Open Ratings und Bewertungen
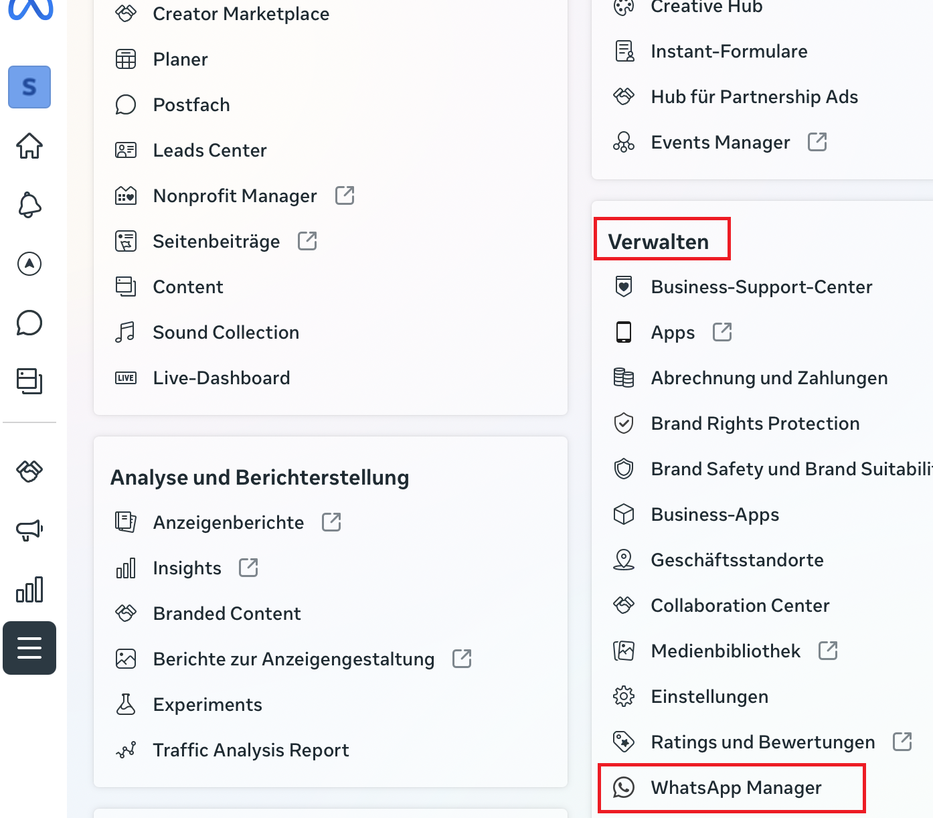 click(763, 742)
